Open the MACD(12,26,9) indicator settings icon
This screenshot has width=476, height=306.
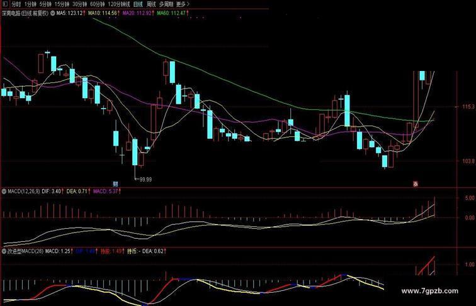point(4,192)
